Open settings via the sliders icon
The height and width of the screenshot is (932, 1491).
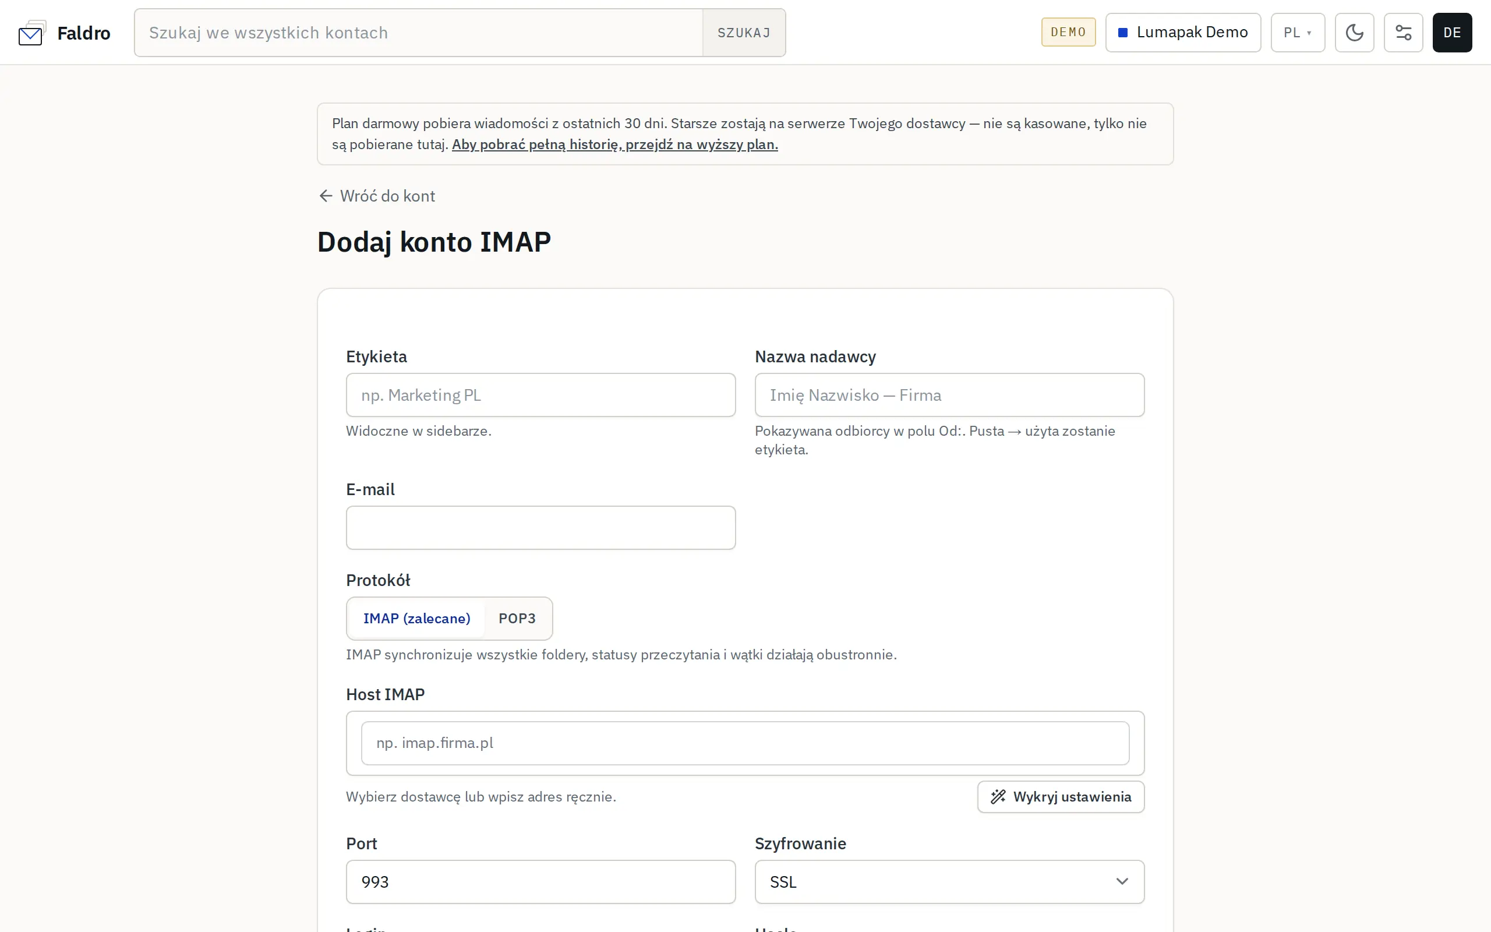coord(1403,33)
